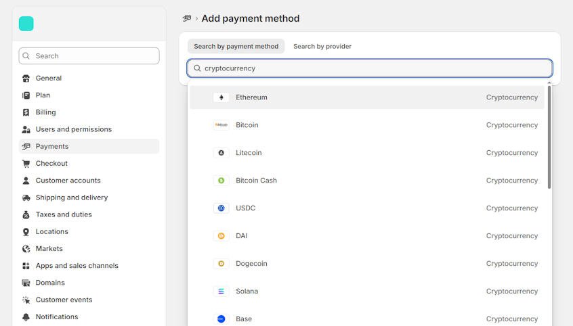Screen dimensions: 573x326
Task: Select DAI from the list
Action: (367, 236)
